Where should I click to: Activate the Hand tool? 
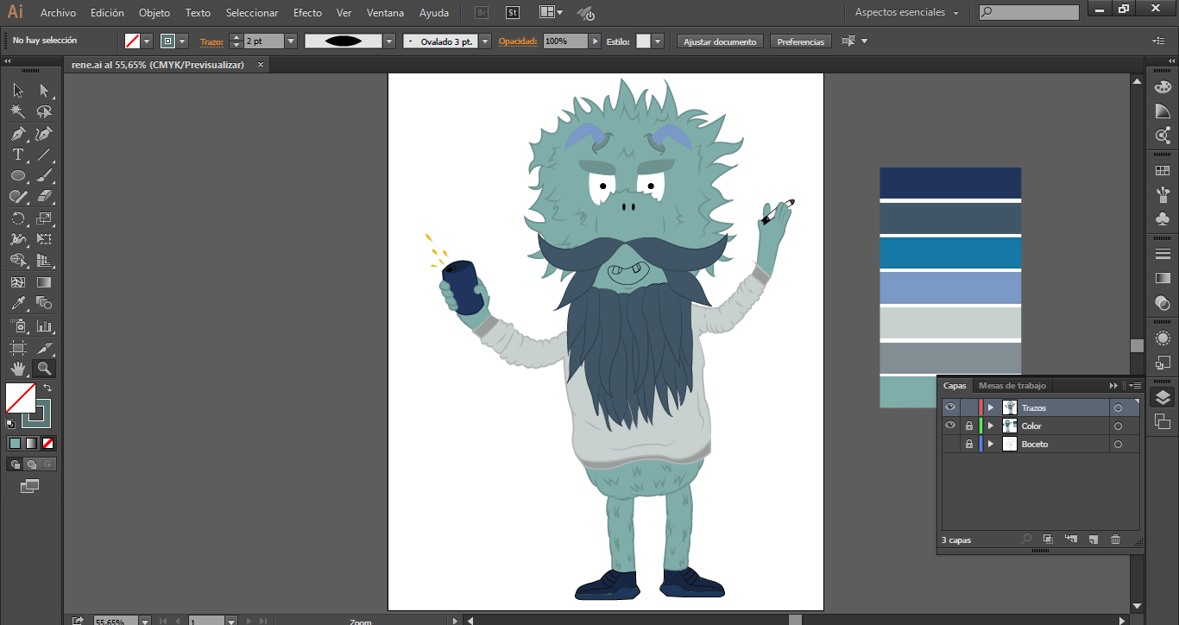click(x=18, y=369)
